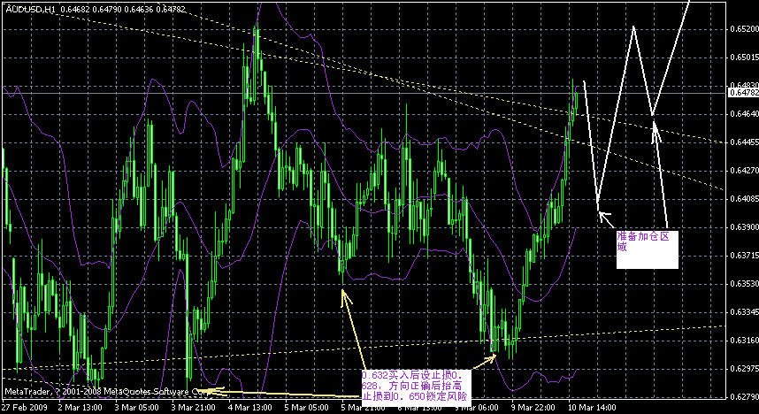Select the 准备加仓区域 text label box
Screen dimensions: 759x414
click(648, 249)
